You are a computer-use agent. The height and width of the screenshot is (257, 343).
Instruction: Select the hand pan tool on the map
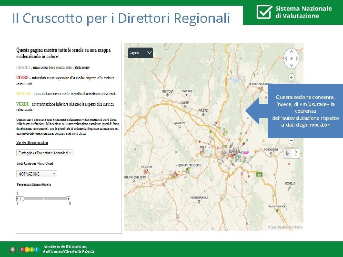295,153
